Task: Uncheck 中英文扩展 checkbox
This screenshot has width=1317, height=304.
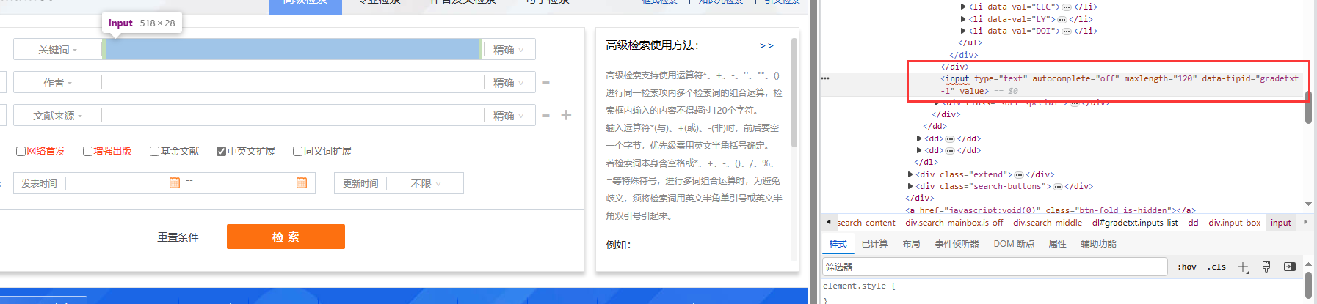Action: [x=221, y=152]
